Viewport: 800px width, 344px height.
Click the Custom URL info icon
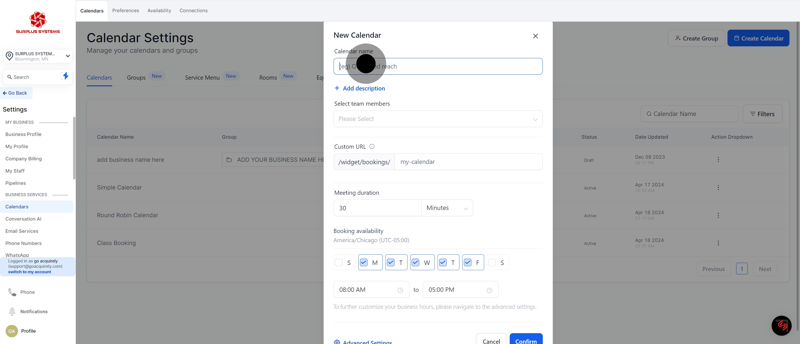click(372, 146)
